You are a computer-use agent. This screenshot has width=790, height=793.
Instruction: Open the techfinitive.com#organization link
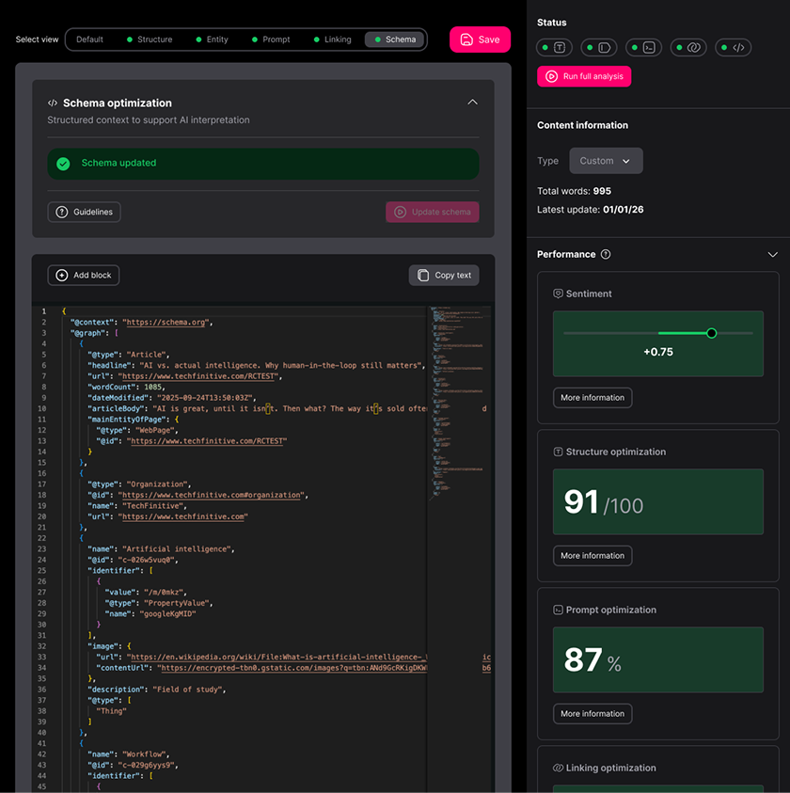[x=212, y=495]
